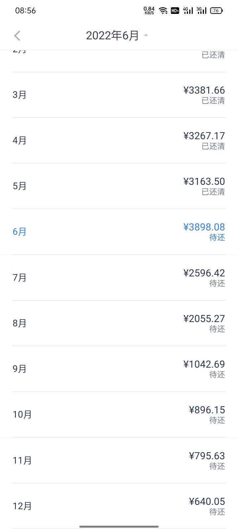Select the 4月 bill row
This screenshot has width=238, height=529.
tap(119, 141)
